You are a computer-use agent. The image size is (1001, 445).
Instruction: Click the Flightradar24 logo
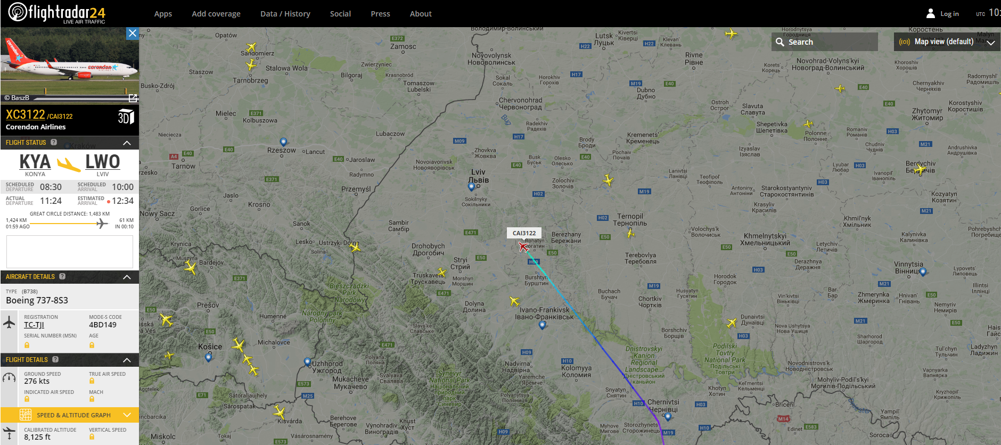57,13
